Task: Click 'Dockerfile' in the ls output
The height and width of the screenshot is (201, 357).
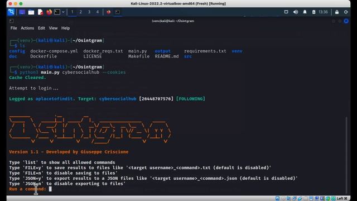Action: point(44,56)
